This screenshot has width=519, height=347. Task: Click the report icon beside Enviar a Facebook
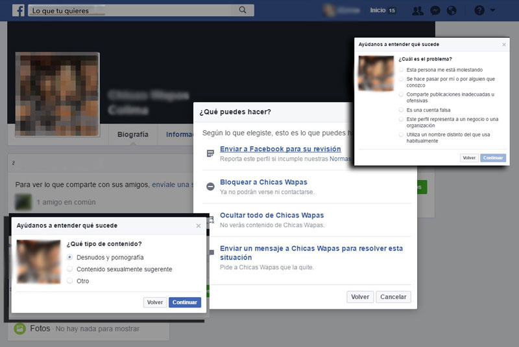point(210,153)
